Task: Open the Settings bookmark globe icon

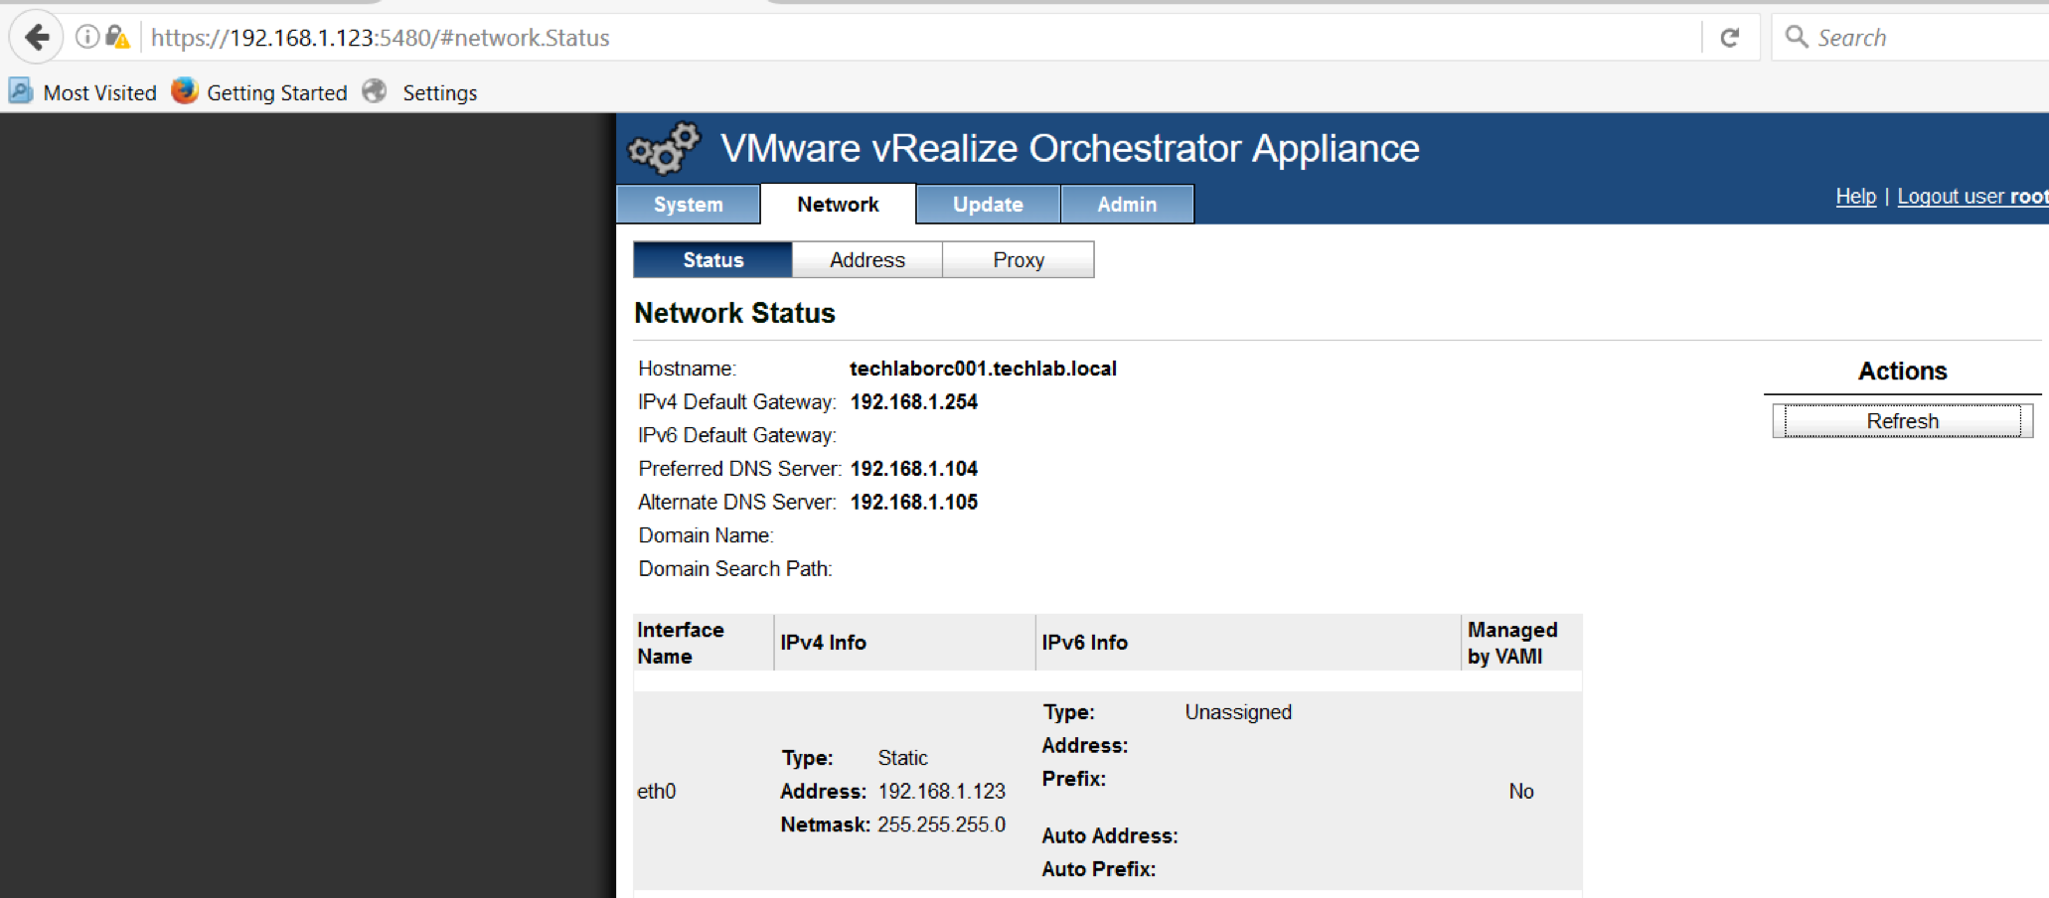Action: 374,91
